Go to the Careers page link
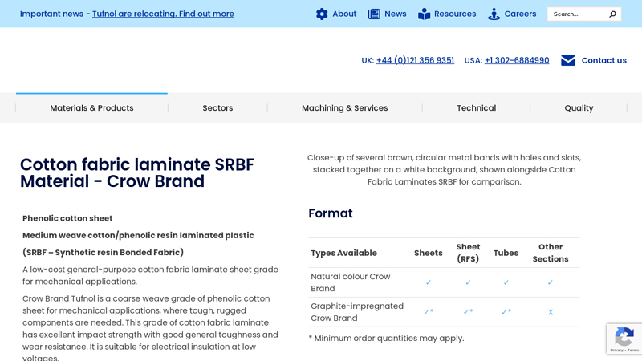 [x=520, y=14]
